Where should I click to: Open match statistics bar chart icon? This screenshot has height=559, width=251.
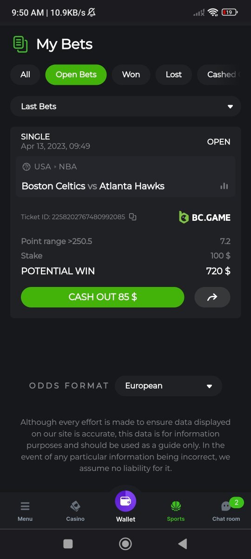pos(224,186)
